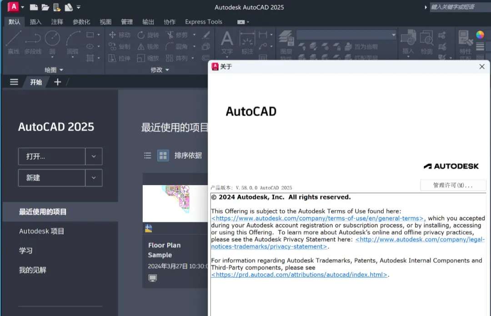Click the 新建 button on Start page

tap(52, 178)
